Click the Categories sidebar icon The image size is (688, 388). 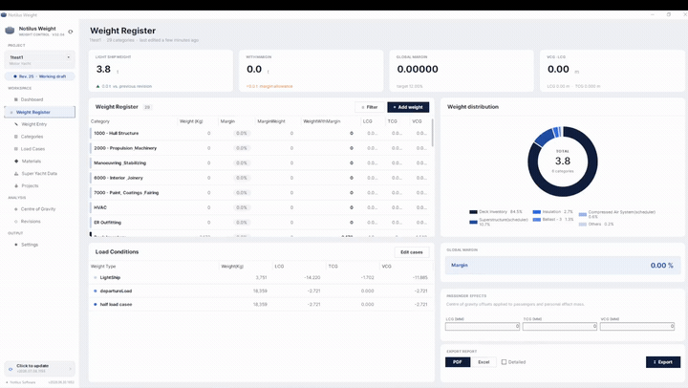coord(16,137)
